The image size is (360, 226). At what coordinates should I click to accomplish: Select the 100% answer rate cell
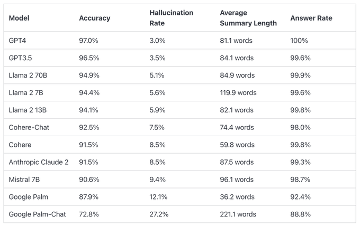point(299,41)
